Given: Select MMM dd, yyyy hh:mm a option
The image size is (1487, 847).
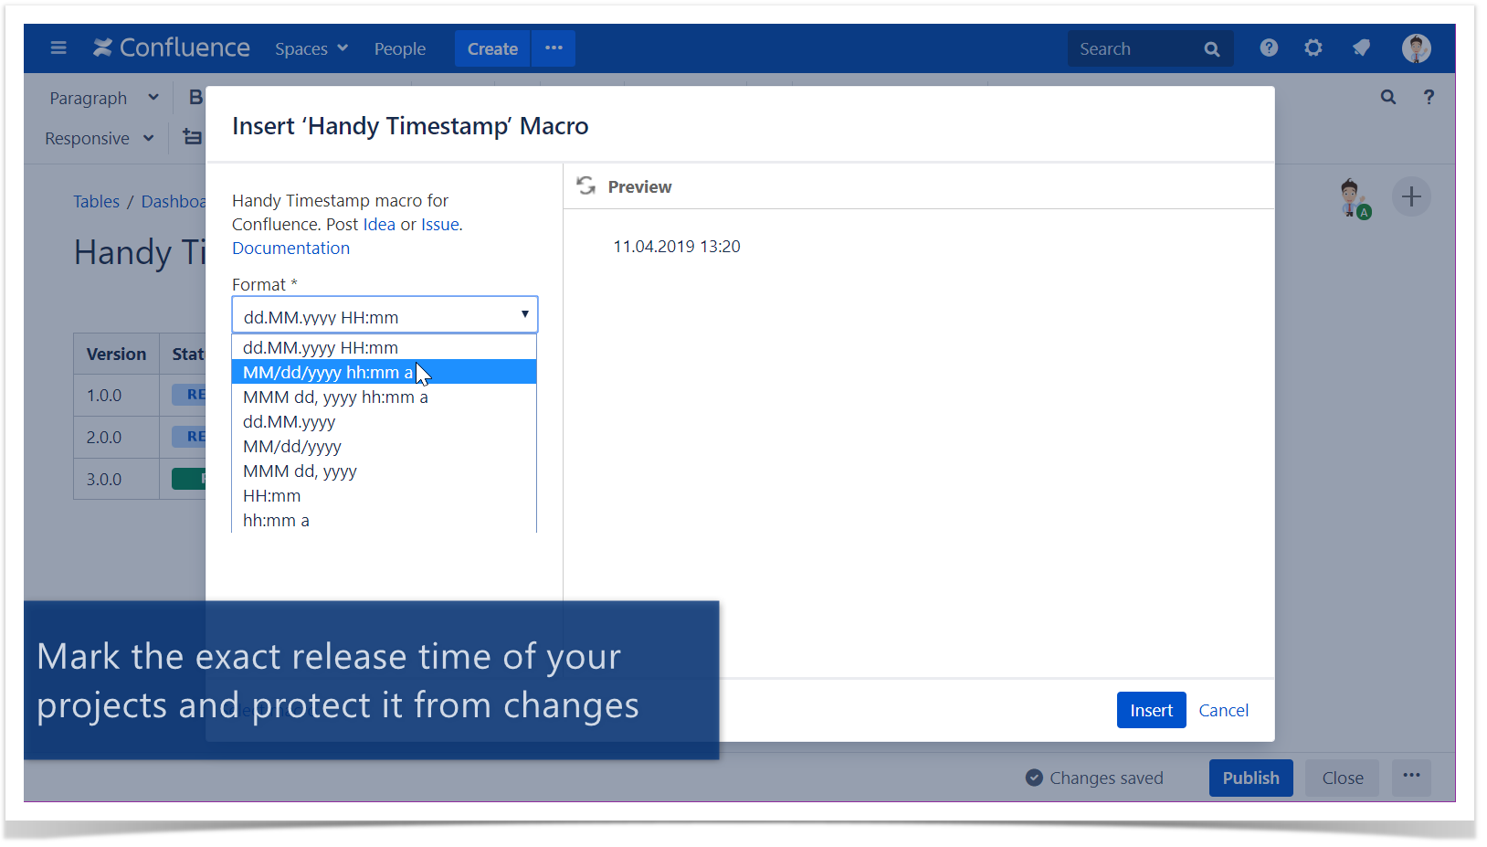Looking at the screenshot, I should (384, 397).
